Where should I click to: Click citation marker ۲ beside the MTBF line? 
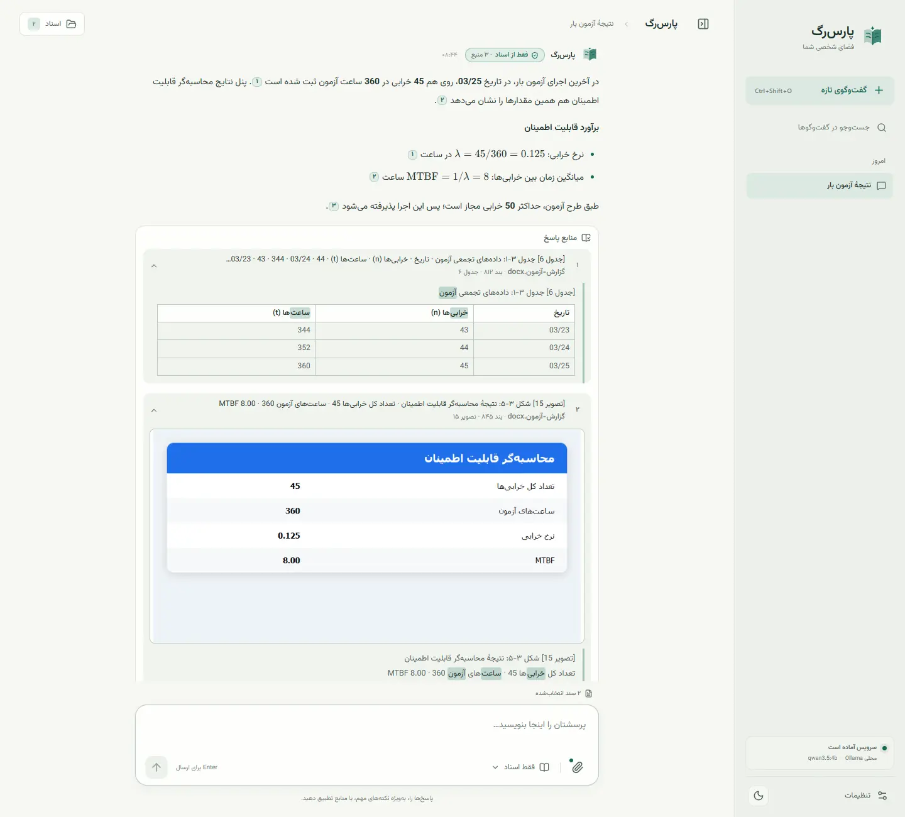click(x=374, y=177)
